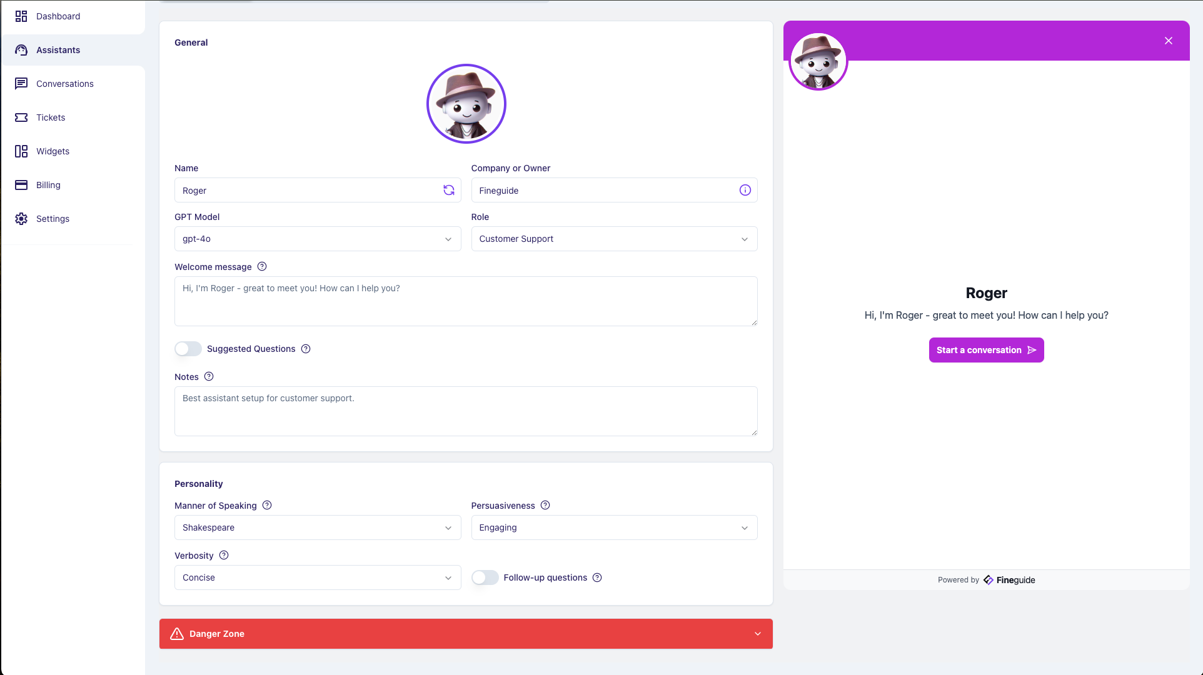Viewport: 1203px width, 675px height.
Task: Click the Assistants sidebar icon
Action: click(21, 49)
